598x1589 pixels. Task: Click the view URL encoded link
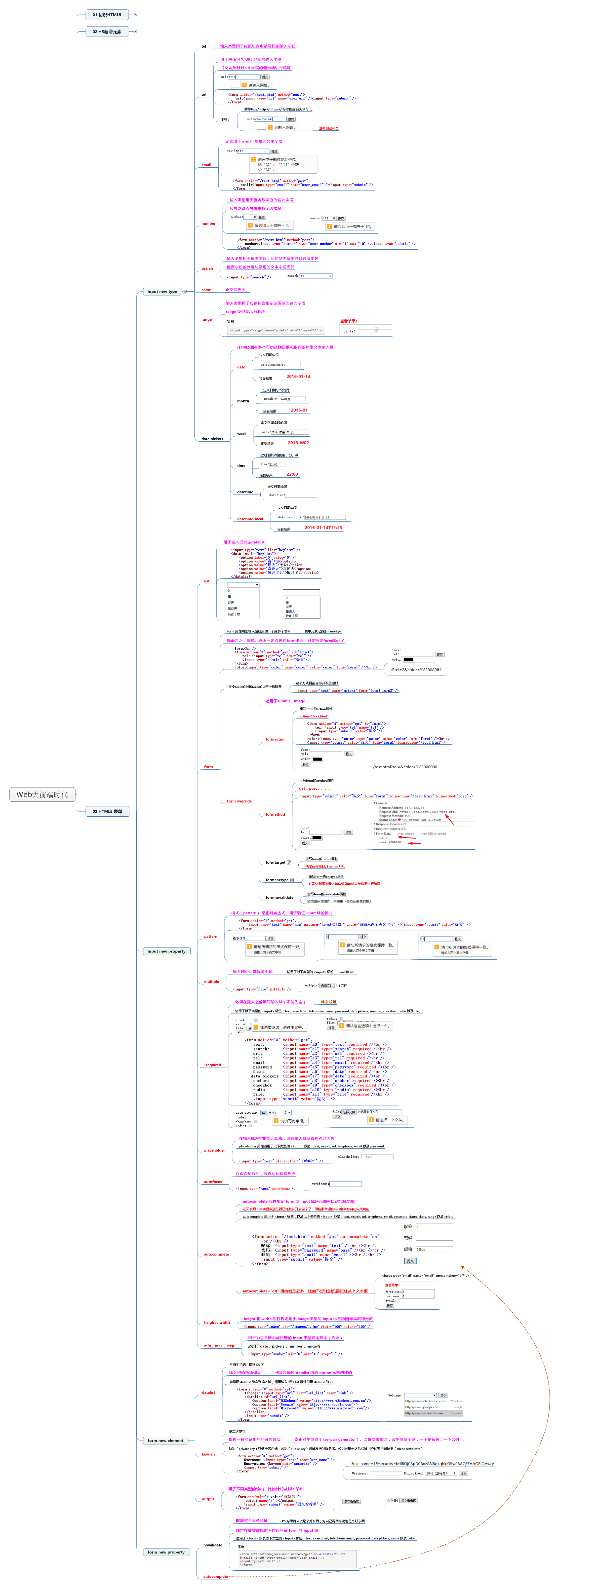point(433,834)
